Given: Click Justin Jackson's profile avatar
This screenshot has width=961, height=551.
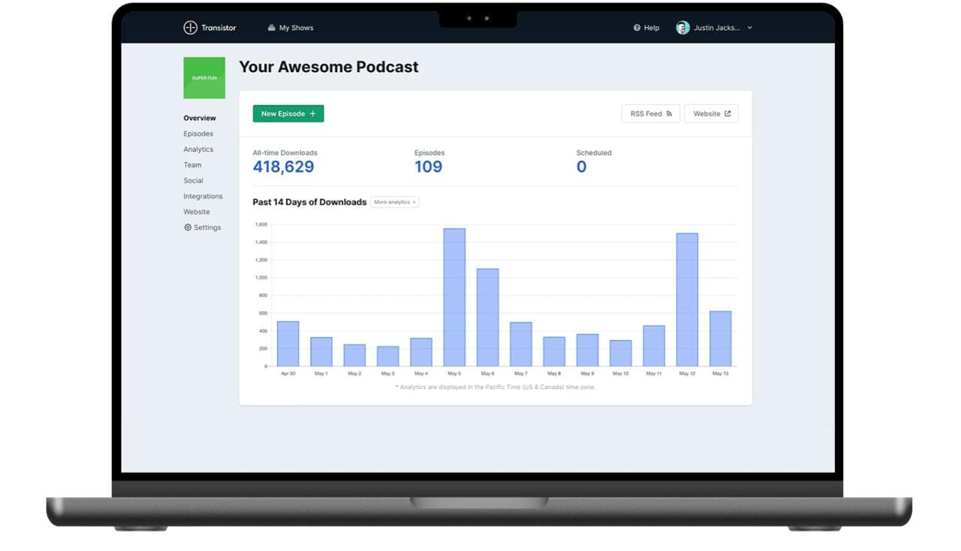Looking at the screenshot, I should (682, 28).
